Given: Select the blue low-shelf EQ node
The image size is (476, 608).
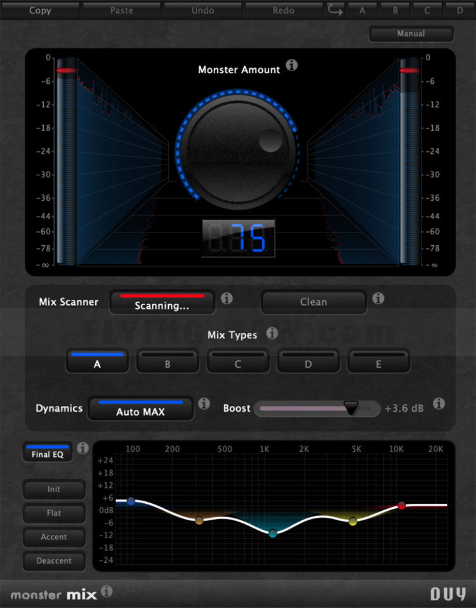Looking at the screenshot, I should (131, 501).
